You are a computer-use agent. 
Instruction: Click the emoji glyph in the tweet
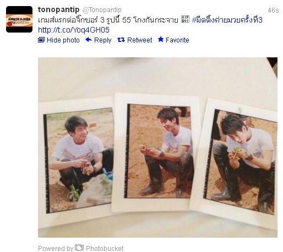point(185,19)
